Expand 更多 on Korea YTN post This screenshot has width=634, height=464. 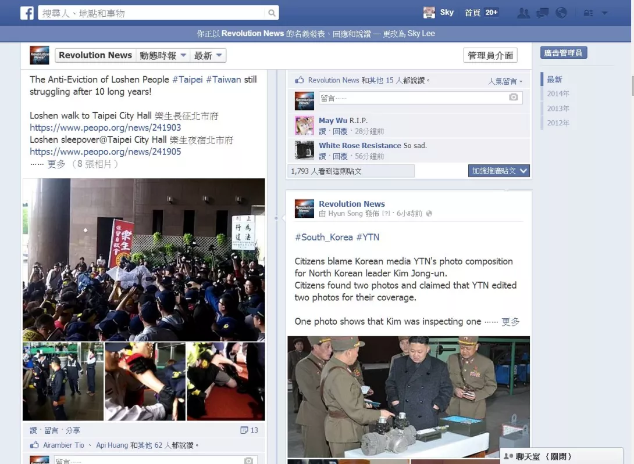coord(510,322)
